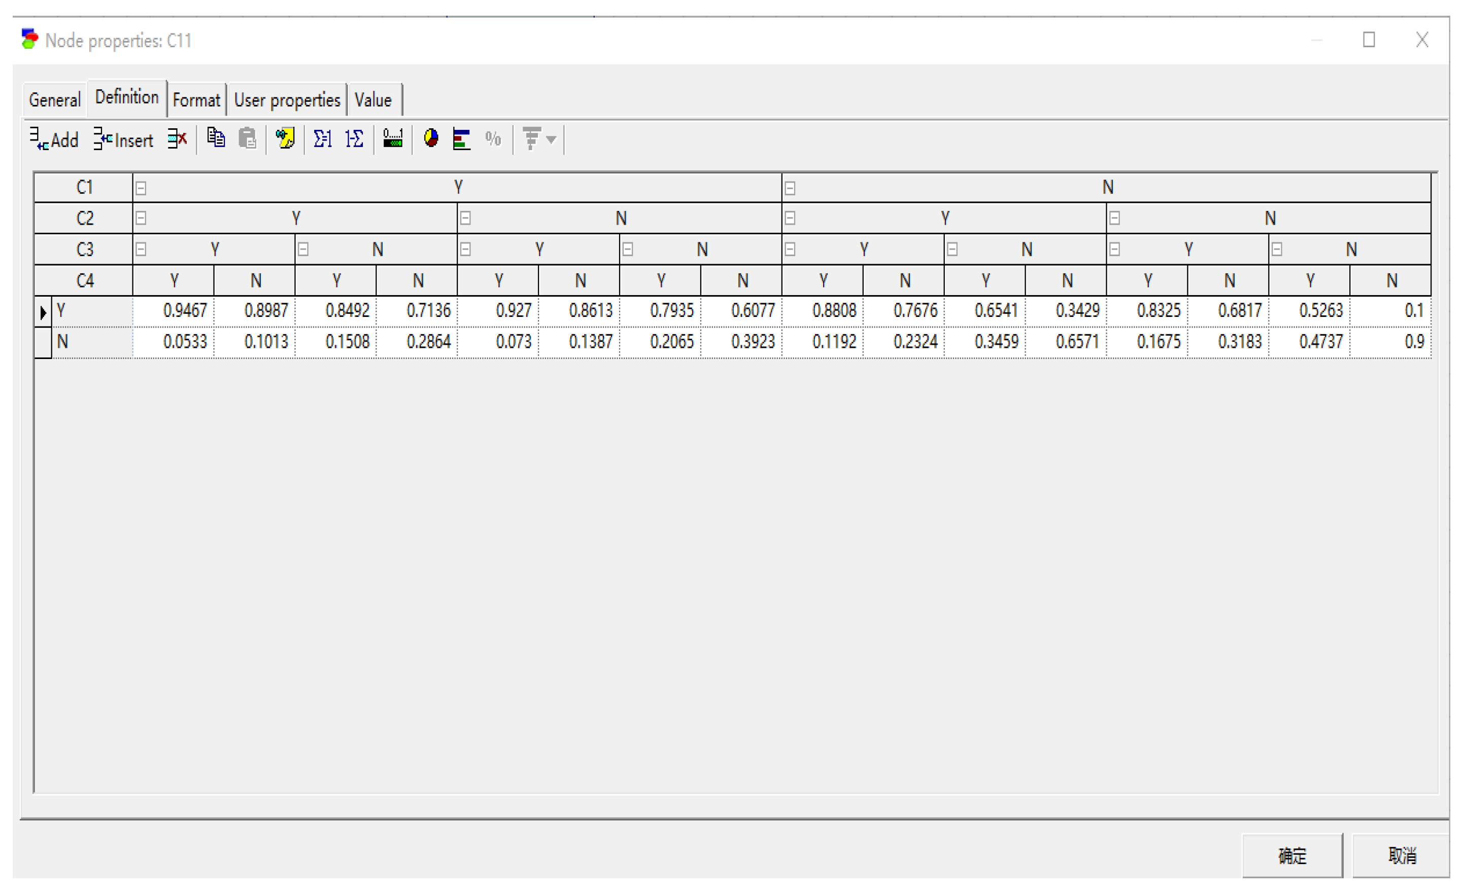Click the copy icon in toolbar
This screenshot has height=894, width=1464.
click(x=216, y=138)
